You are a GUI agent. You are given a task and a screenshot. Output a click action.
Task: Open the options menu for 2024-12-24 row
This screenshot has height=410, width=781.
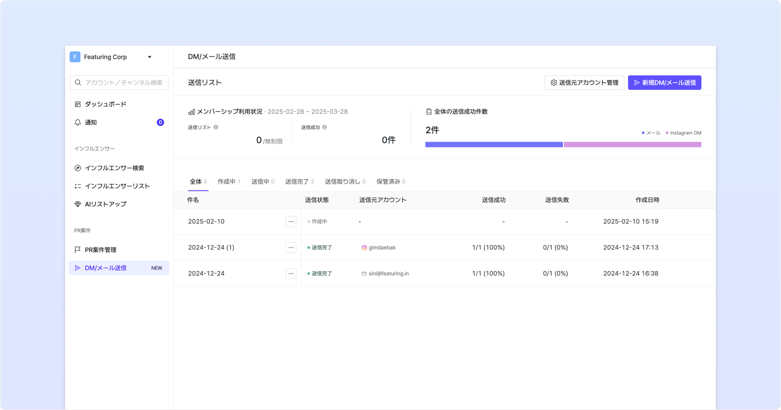click(291, 274)
